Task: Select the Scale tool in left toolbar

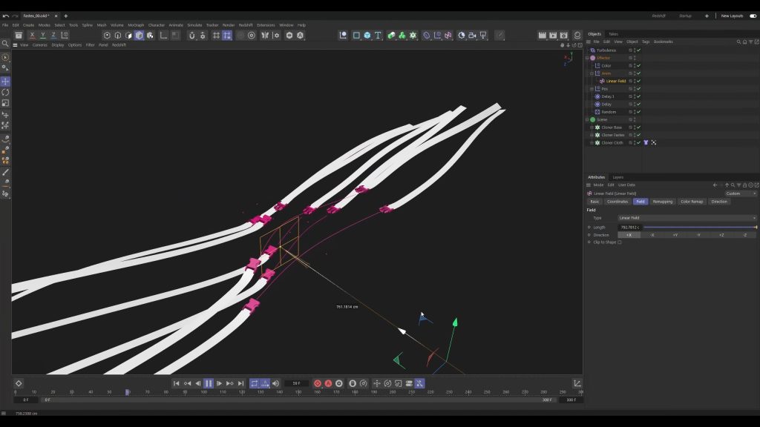Action: 5,103
